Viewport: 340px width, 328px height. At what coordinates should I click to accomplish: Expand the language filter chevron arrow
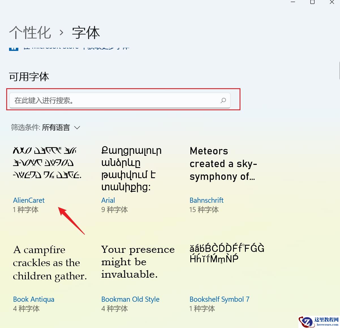coord(77,128)
